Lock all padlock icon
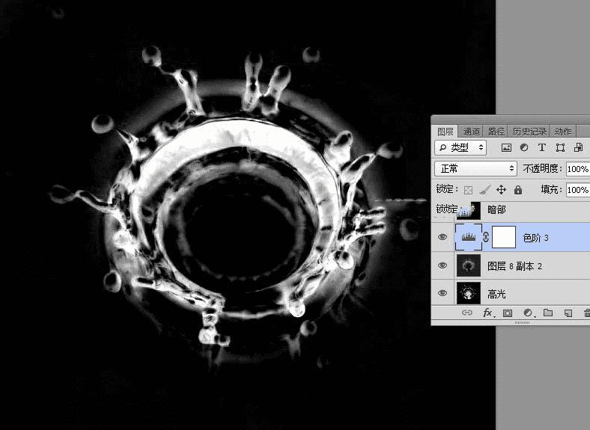This screenshot has width=590, height=430. click(x=518, y=190)
